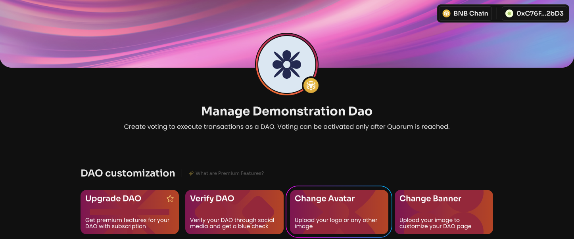Click the green wallet avatar icon
574x239 pixels.
509,13
